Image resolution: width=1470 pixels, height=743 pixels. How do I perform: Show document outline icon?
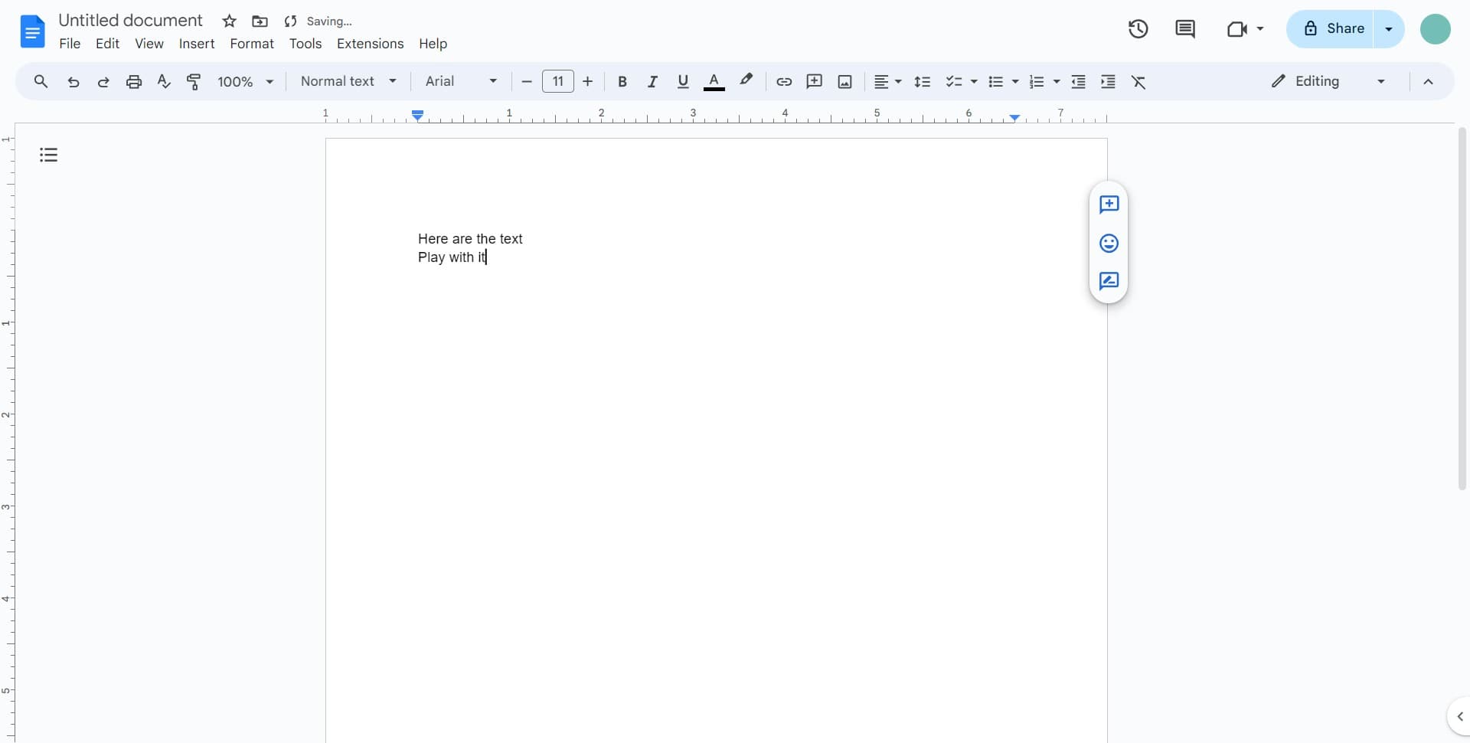[x=49, y=155]
